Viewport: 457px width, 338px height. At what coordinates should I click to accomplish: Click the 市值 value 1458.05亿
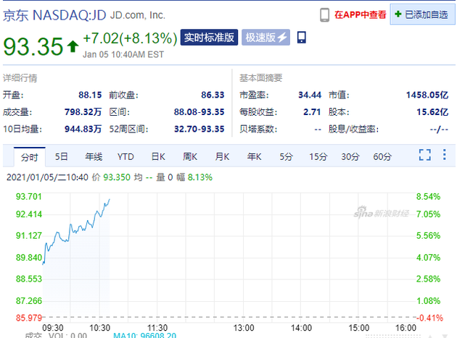(x=427, y=95)
